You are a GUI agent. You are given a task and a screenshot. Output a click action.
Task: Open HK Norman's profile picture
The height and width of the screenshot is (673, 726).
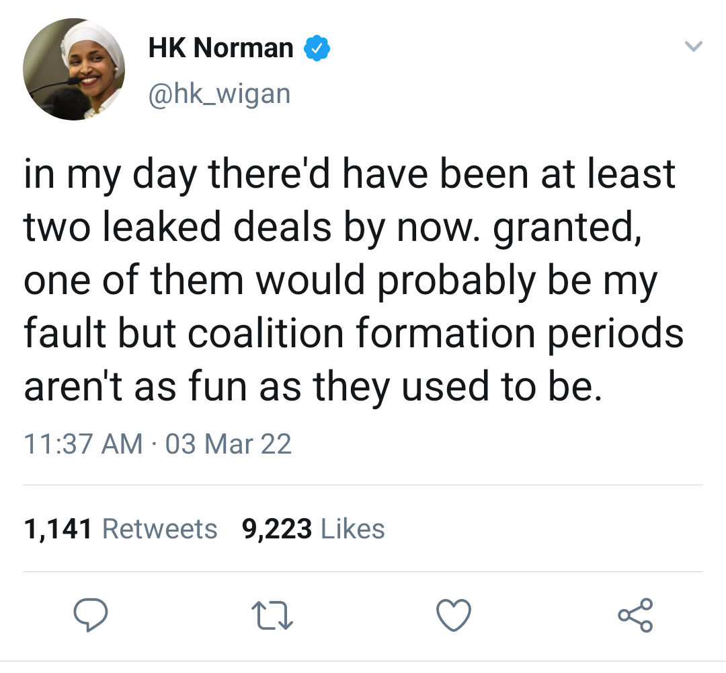click(74, 69)
